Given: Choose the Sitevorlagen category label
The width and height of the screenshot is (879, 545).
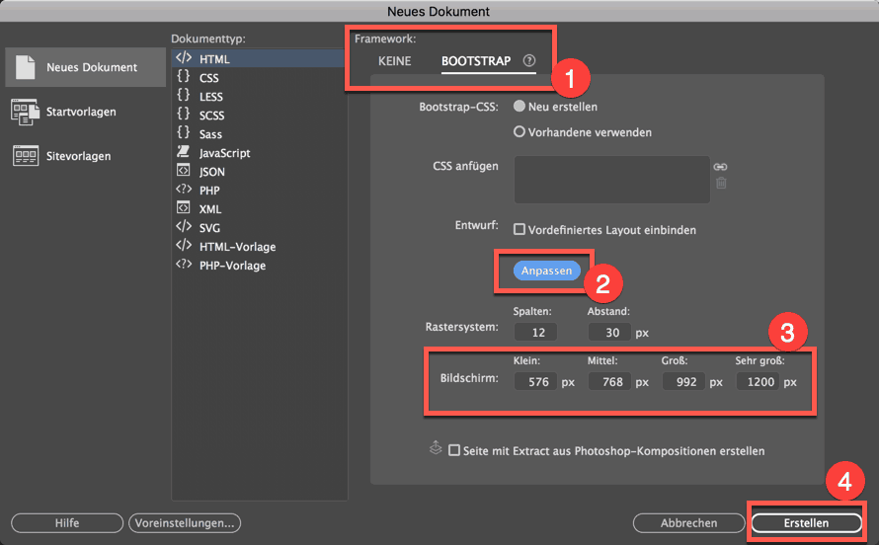Looking at the screenshot, I should pos(78,156).
